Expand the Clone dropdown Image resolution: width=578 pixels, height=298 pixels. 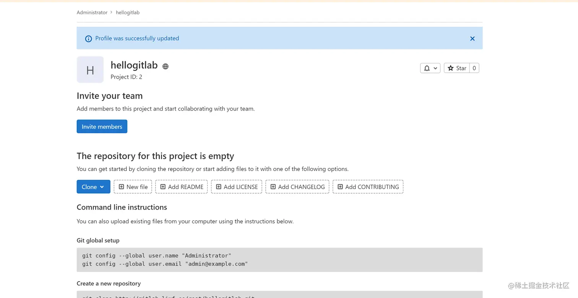(93, 187)
